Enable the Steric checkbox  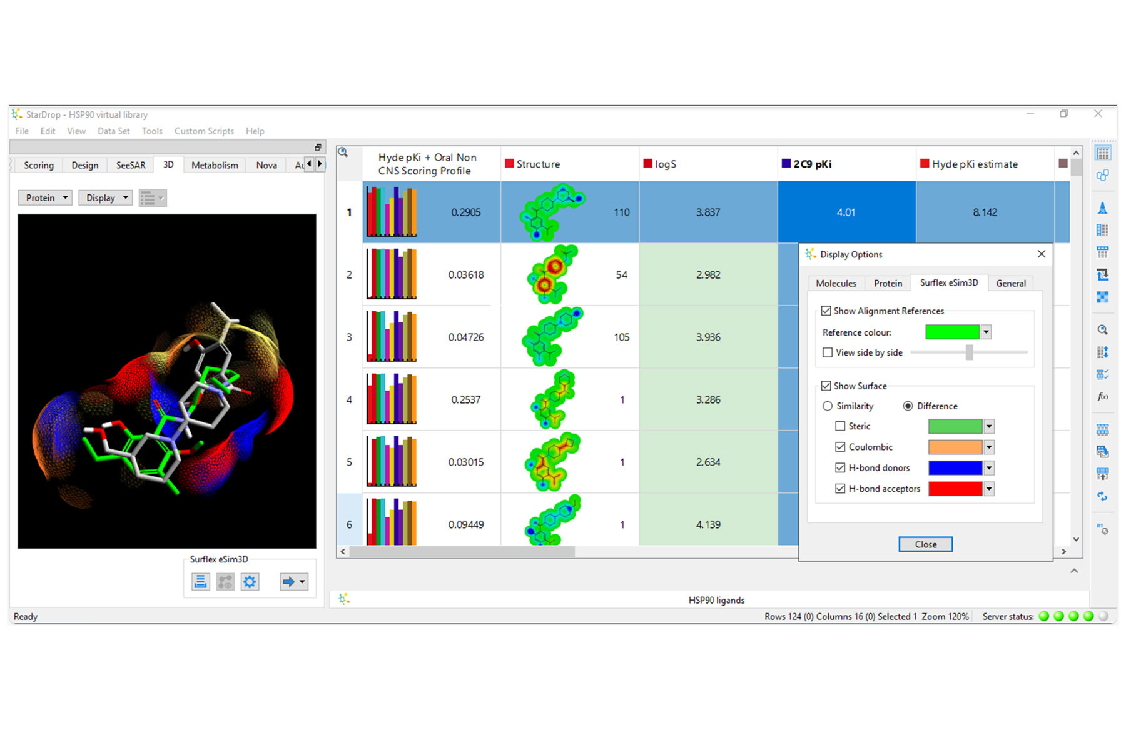click(840, 426)
